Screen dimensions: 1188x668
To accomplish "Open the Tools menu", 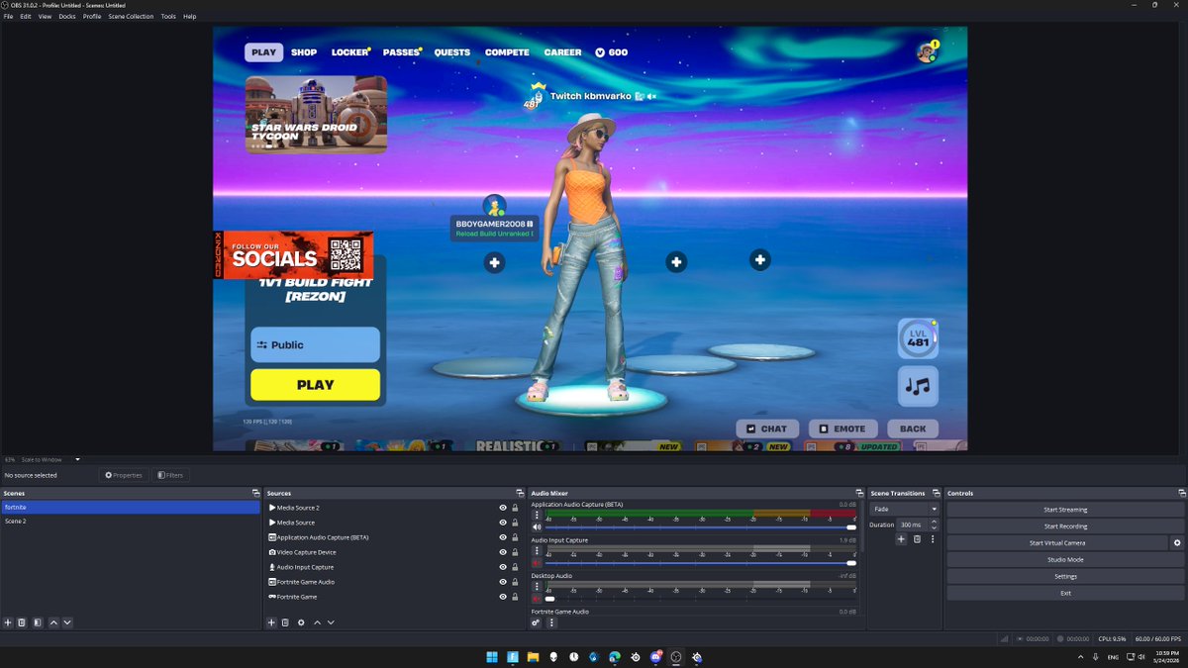I will (x=168, y=17).
